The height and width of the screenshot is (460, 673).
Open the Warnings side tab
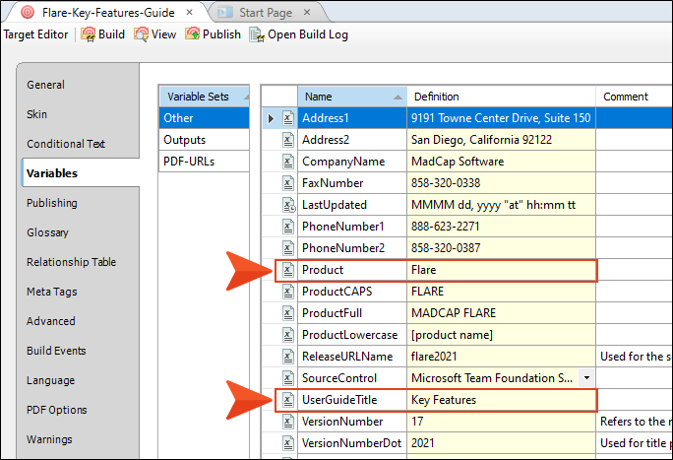(x=49, y=439)
